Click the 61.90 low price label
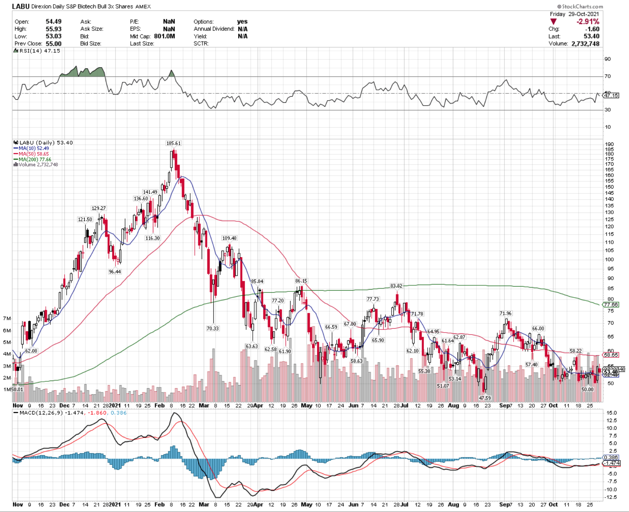This screenshot has width=629, height=512. pyautogui.click(x=285, y=351)
